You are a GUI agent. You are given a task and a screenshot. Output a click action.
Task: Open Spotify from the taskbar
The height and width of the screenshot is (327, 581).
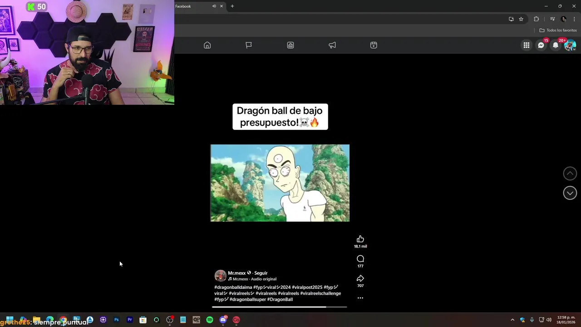[210, 320]
